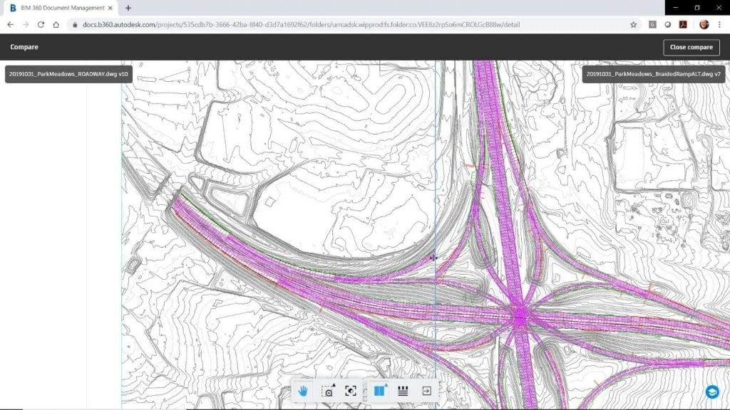Open a new browser tab

click(x=128, y=8)
